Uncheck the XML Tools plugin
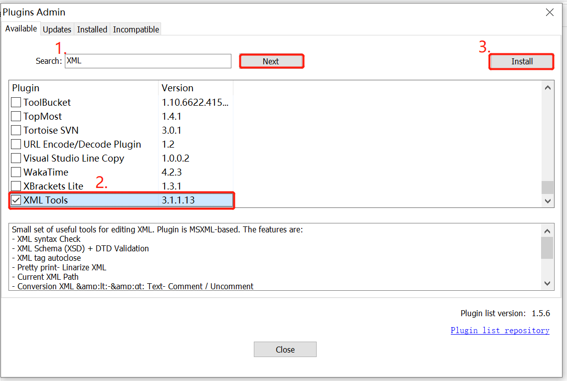Image resolution: width=567 pixels, height=381 pixels. pyautogui.click(x=15, y=199)
